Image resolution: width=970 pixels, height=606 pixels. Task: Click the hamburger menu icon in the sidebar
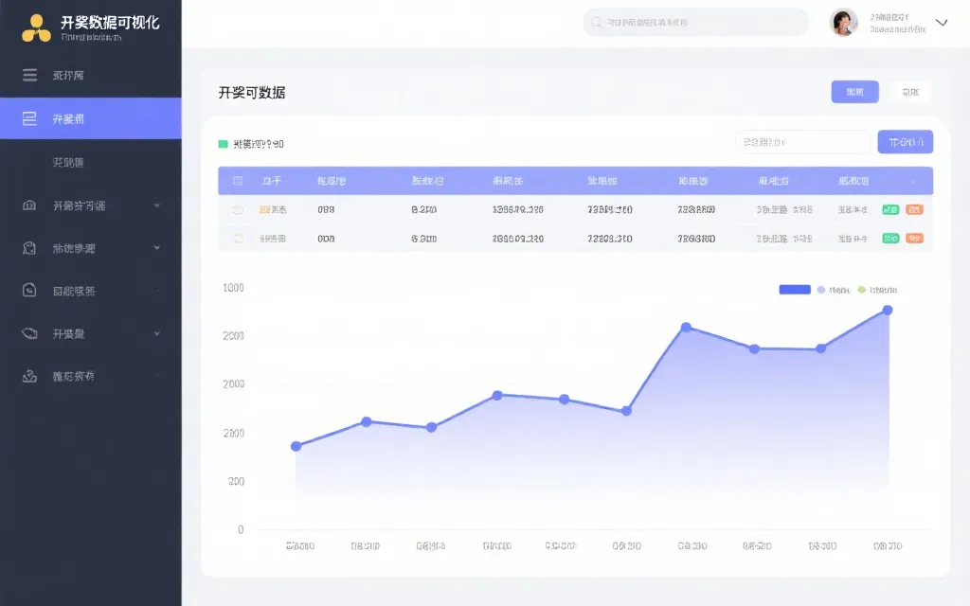click(x=30, y=76)
